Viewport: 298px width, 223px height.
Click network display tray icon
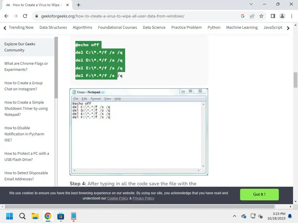(x=253, y=216)
